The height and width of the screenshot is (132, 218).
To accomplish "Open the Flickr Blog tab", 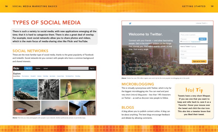I will coord(78,76).
